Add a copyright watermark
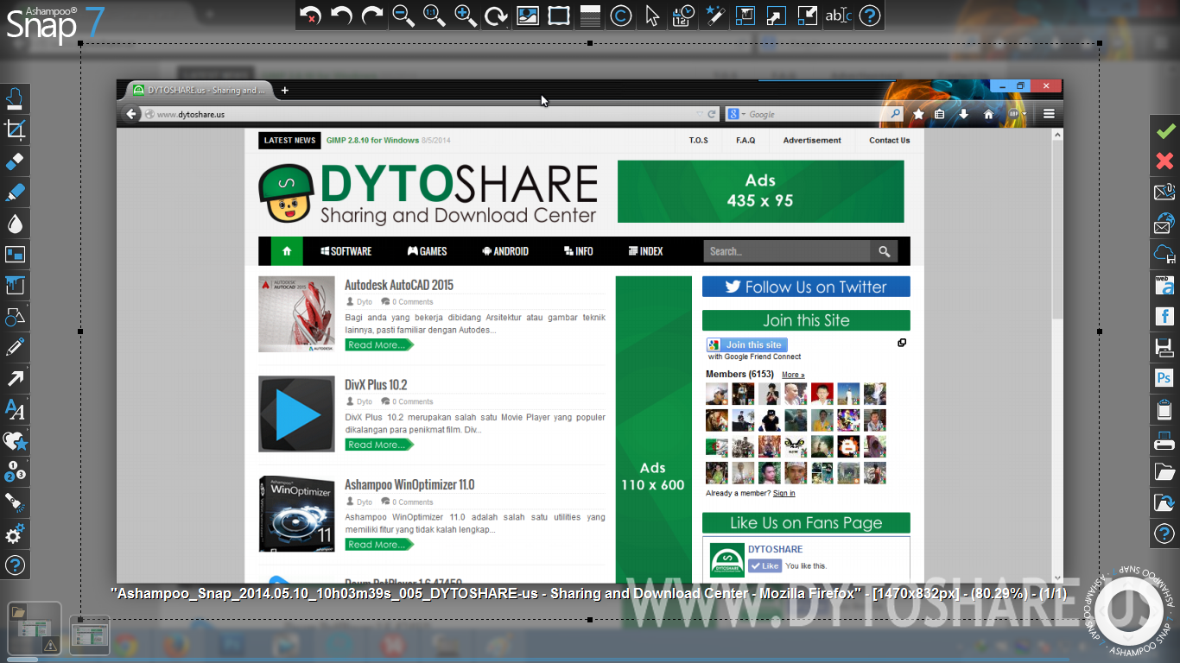The width and height of the screenshot is (1180, 663). [621, 15]
